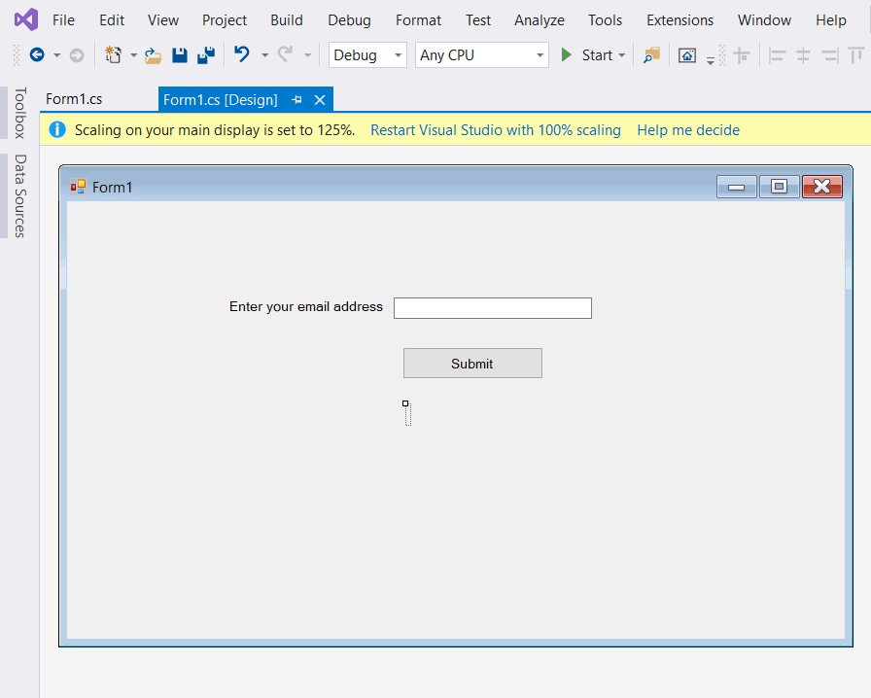Viewport: 871px width, 698px height.
Task: Click the Help me decide link
Action: point(688,130)
